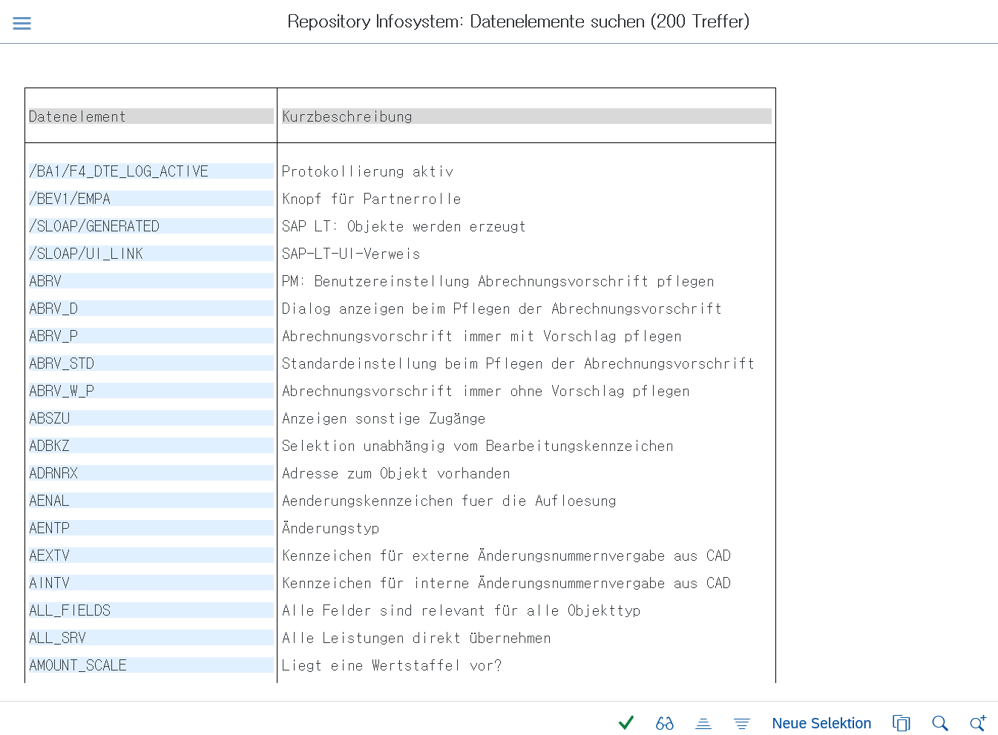This screenshot has width=998, height=735.
Task: Select data element AENAL
Action: 151,501
